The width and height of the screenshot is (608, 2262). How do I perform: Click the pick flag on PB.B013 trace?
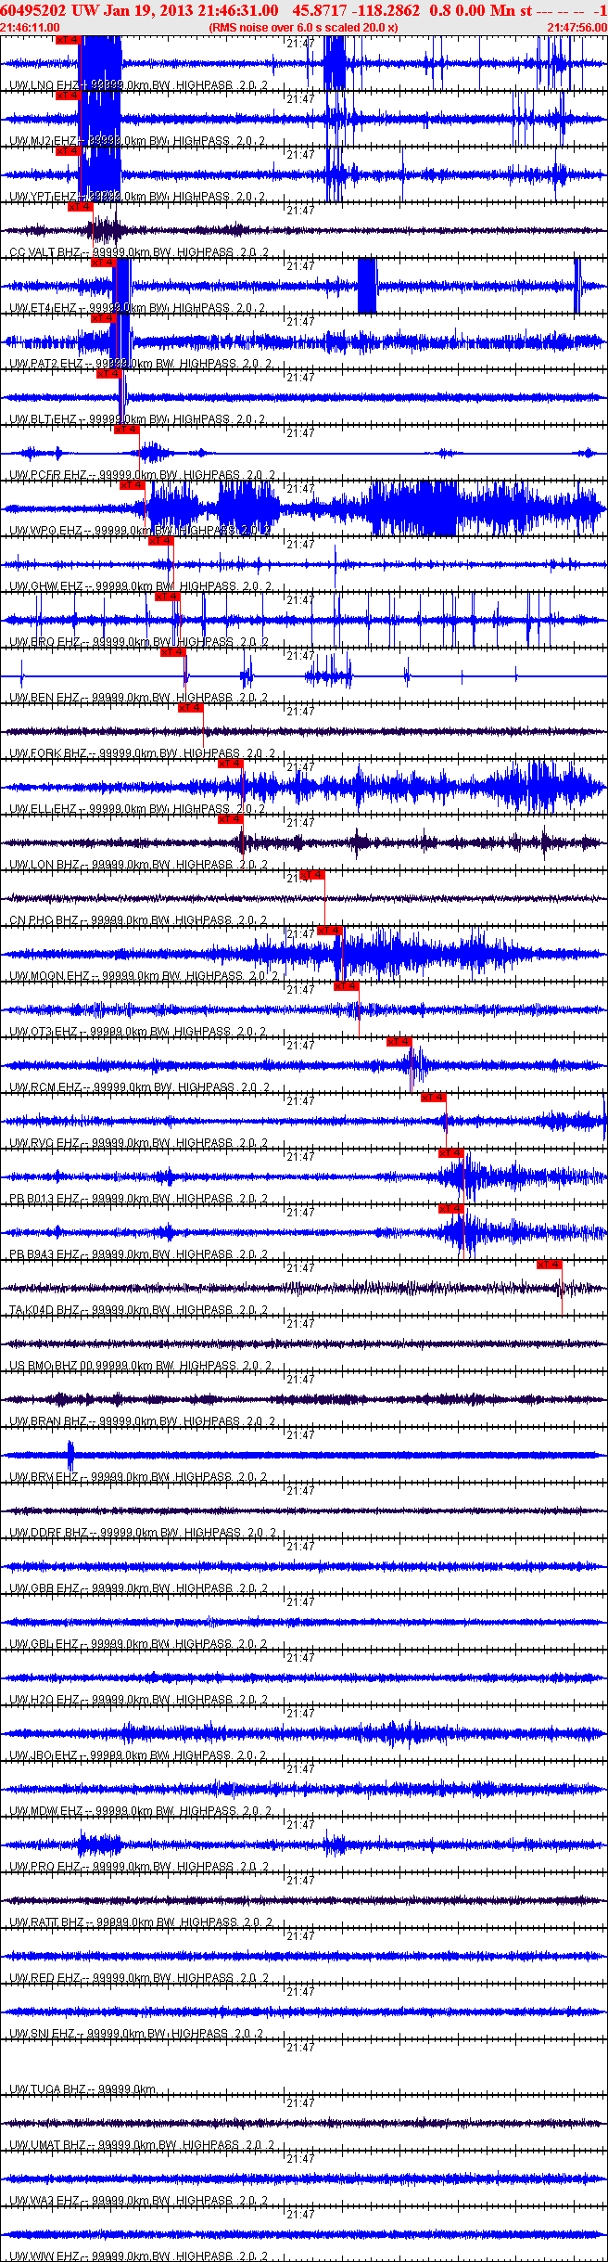pyautogui.click(x=451, y=1153)
